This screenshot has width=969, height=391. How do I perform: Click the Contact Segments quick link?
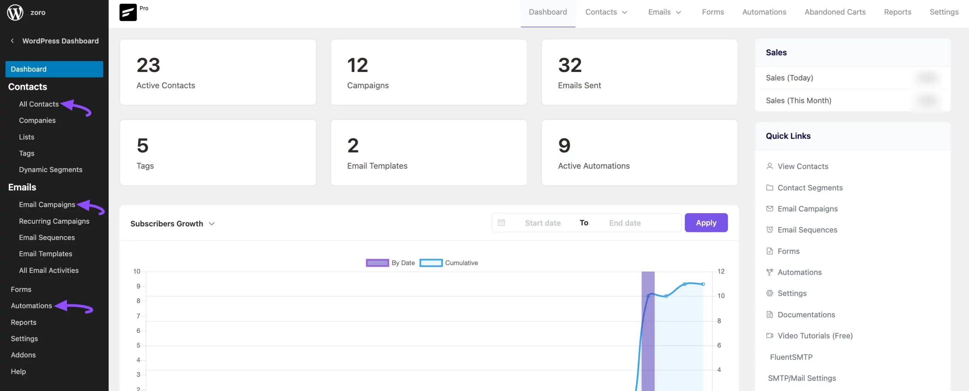coord(810,188)
